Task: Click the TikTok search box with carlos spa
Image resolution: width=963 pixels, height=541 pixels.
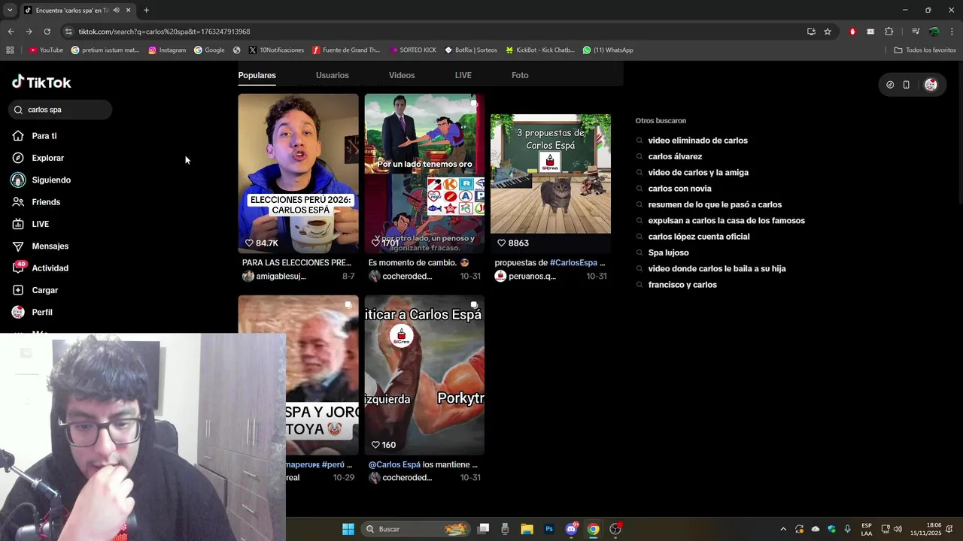Action: 60,110
